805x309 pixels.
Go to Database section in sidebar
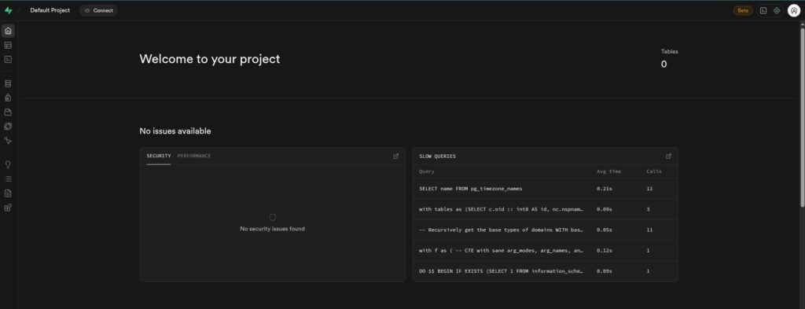click(x=8, y=83)
